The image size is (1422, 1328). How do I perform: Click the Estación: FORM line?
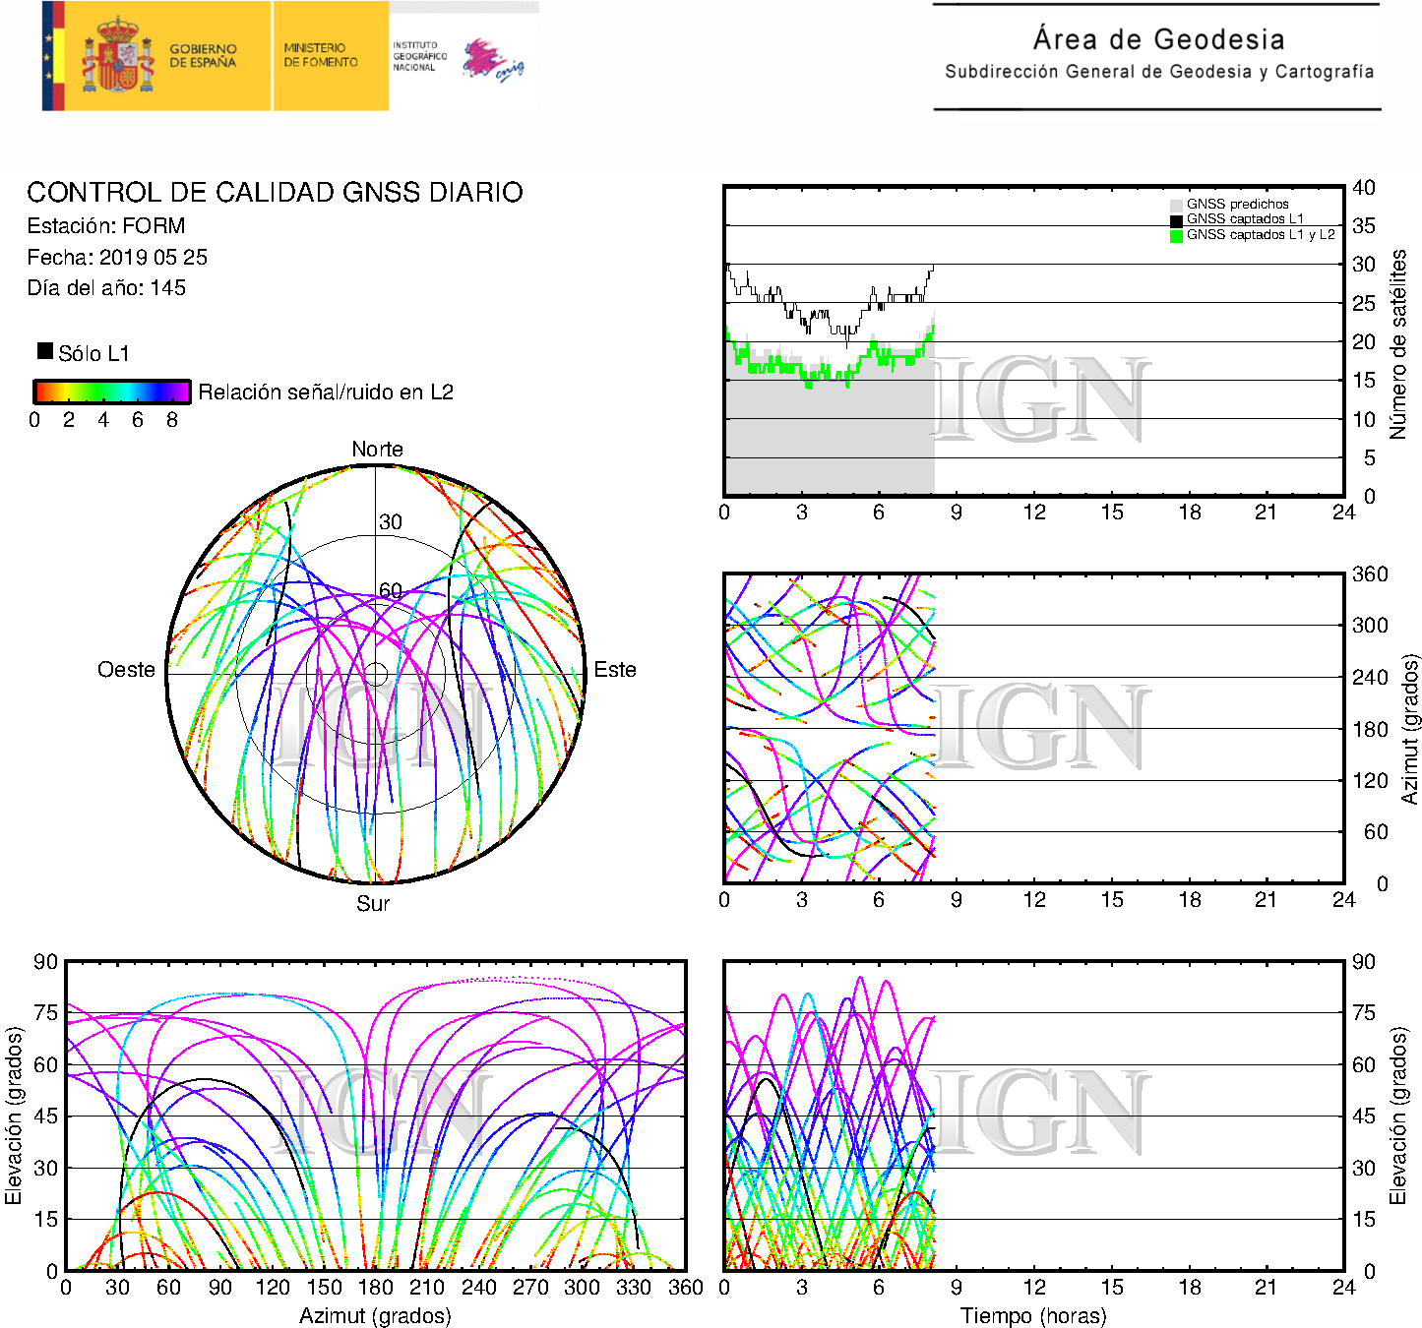click(x=106, y=226)
